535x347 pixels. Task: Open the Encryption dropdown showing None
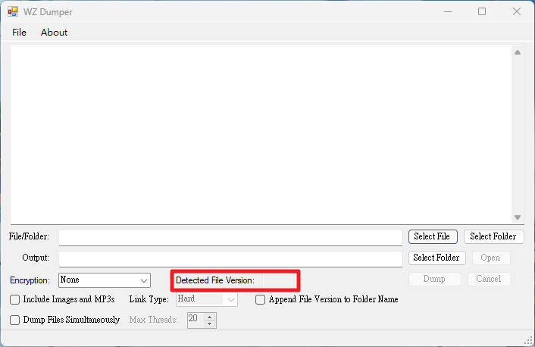pos(105,280)
